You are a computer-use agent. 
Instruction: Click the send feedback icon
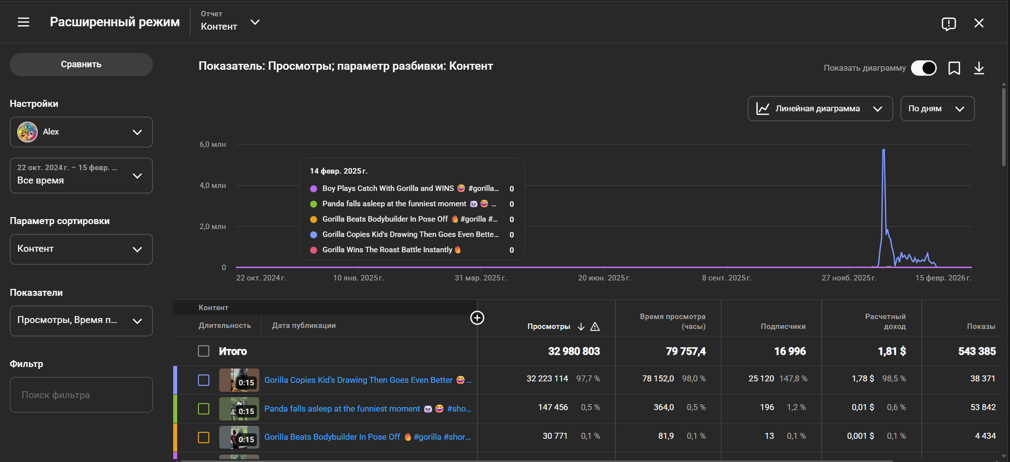pyautogui.click(x=948, y=23)
